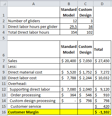Select value $ 7,272

point(102,72)
